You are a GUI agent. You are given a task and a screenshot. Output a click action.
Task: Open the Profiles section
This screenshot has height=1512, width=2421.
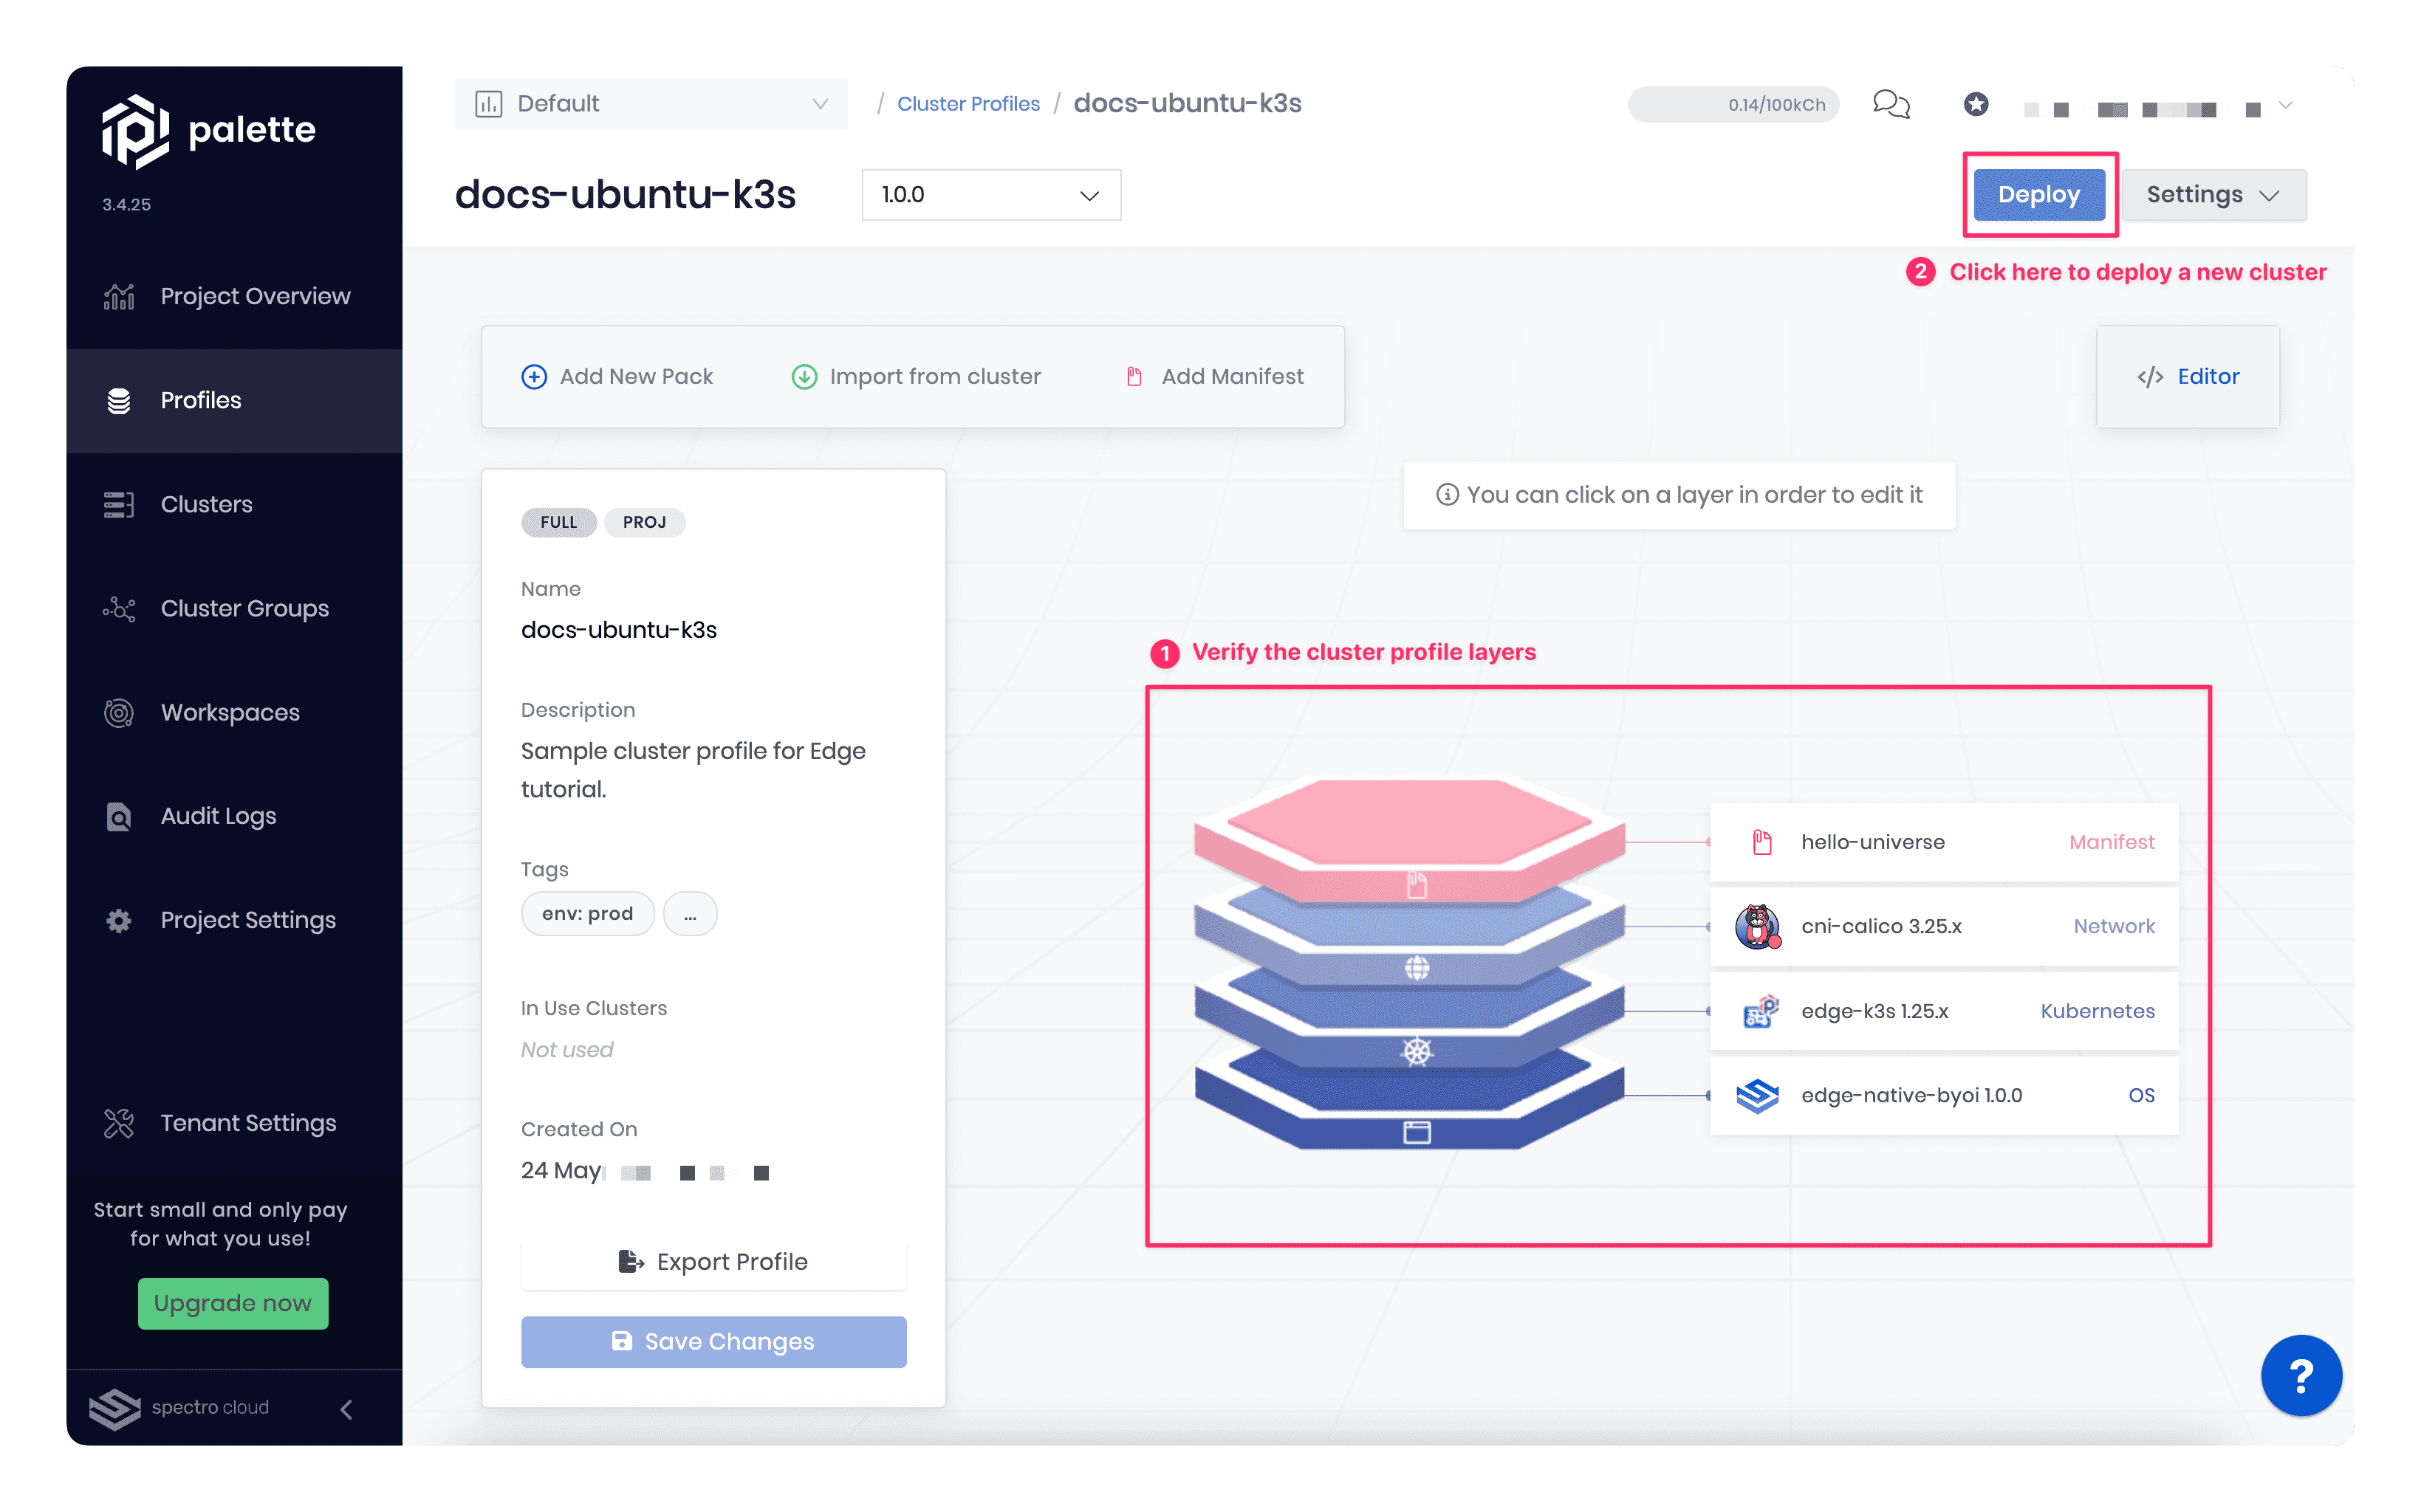click(x=234, y=400)
